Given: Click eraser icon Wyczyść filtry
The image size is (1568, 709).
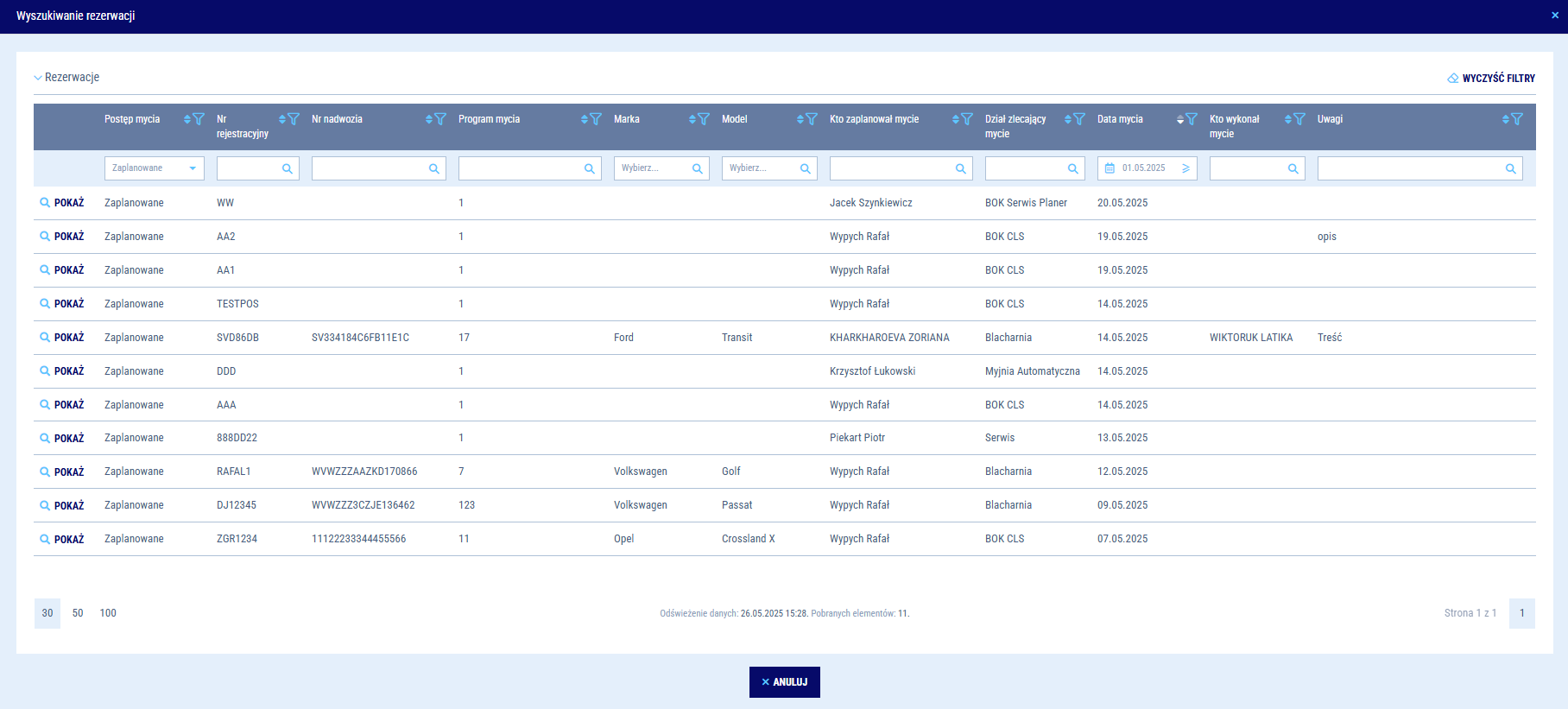Looking at the screenshot, I should point(1453,79).
